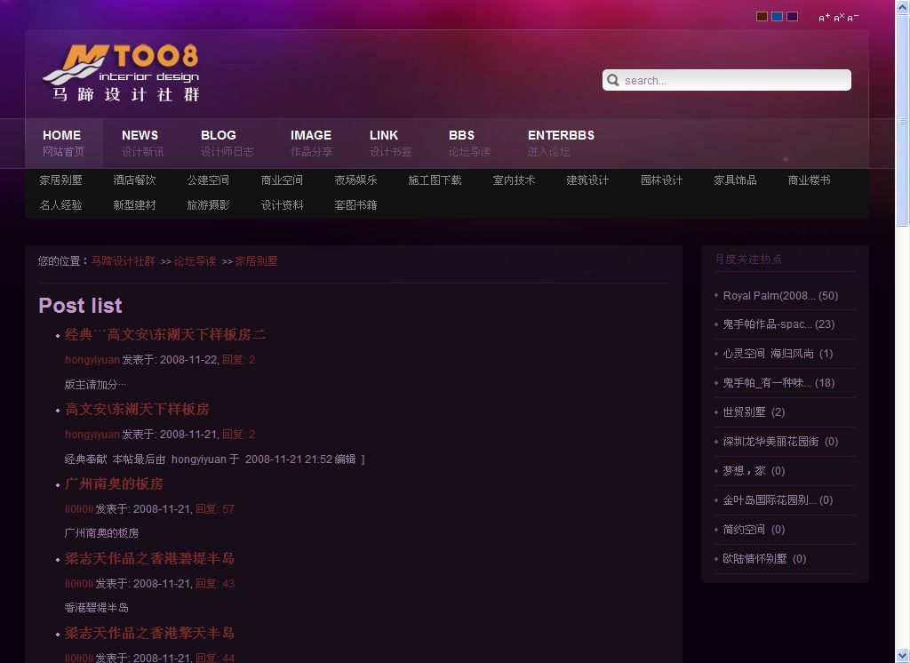The height and width of the screenshot is (663, 910).
Task: Select the brown theme color swatch
Action: 762,16
